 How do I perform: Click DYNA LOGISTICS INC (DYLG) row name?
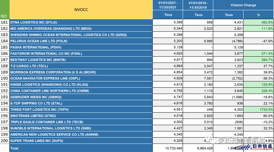pos(81,22)
